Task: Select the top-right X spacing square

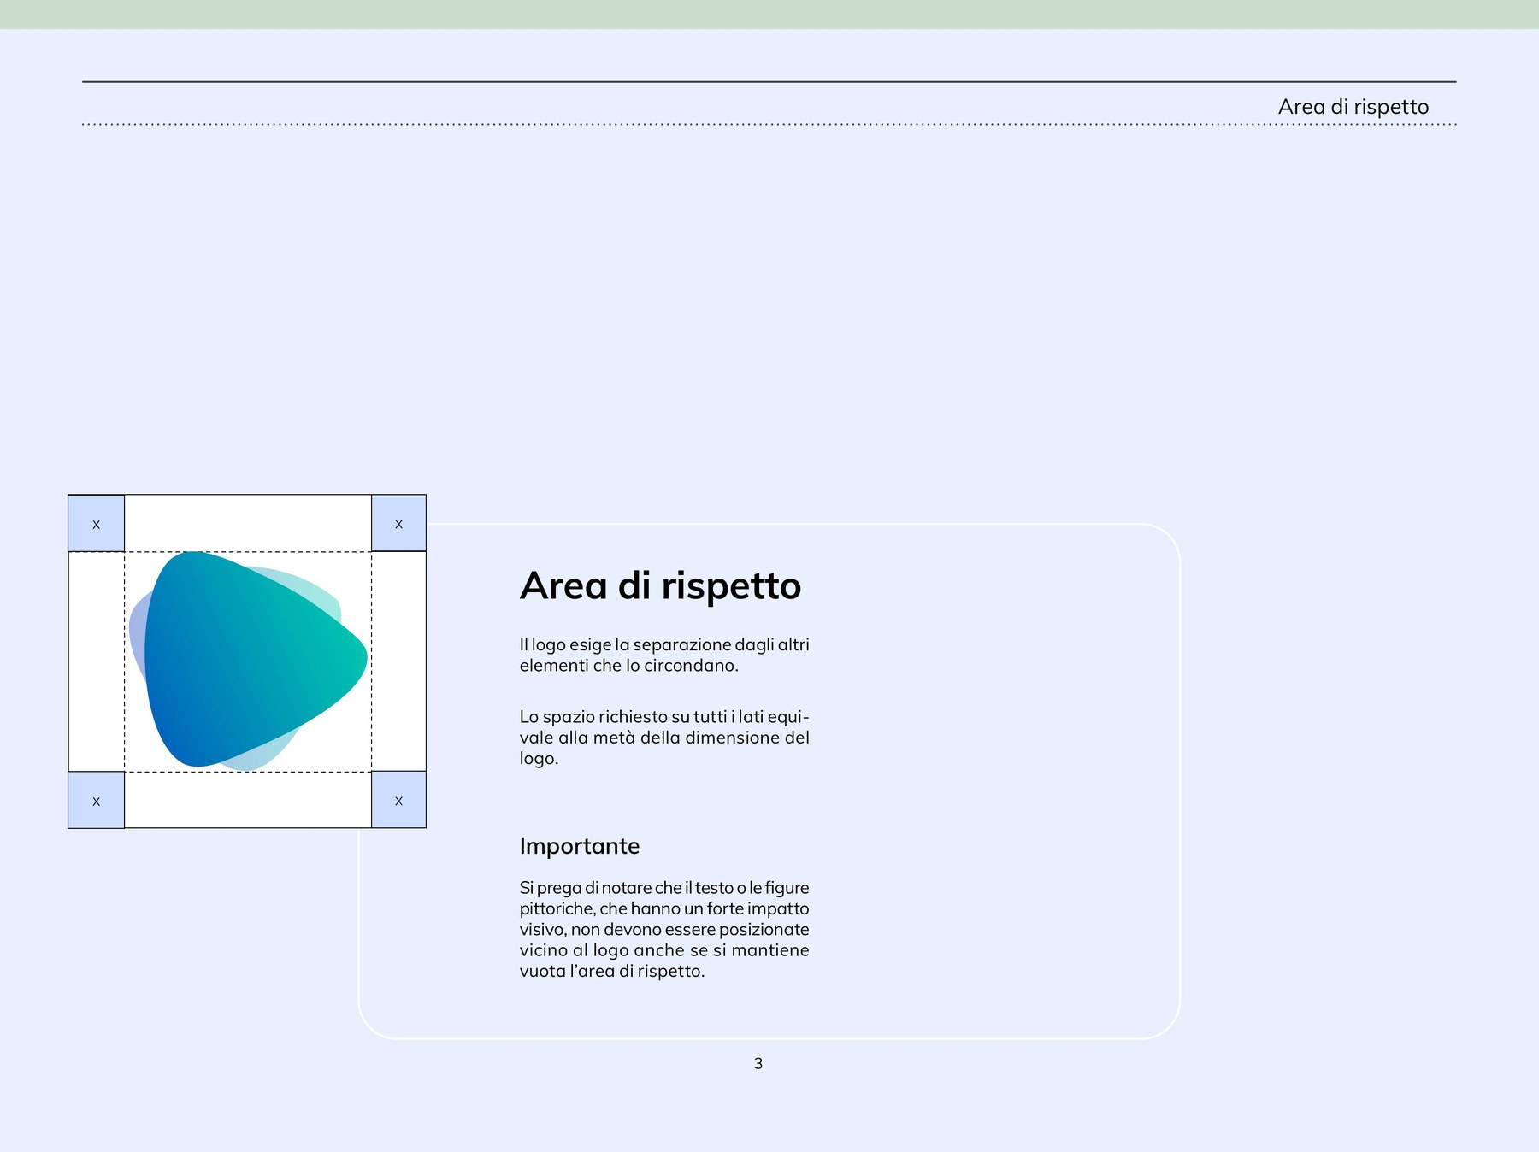Action: 398,523
